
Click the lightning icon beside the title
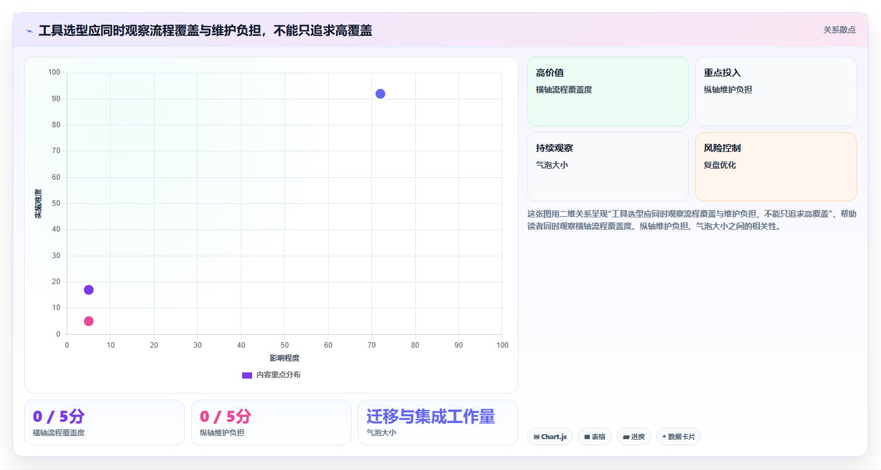click(29, 31)
